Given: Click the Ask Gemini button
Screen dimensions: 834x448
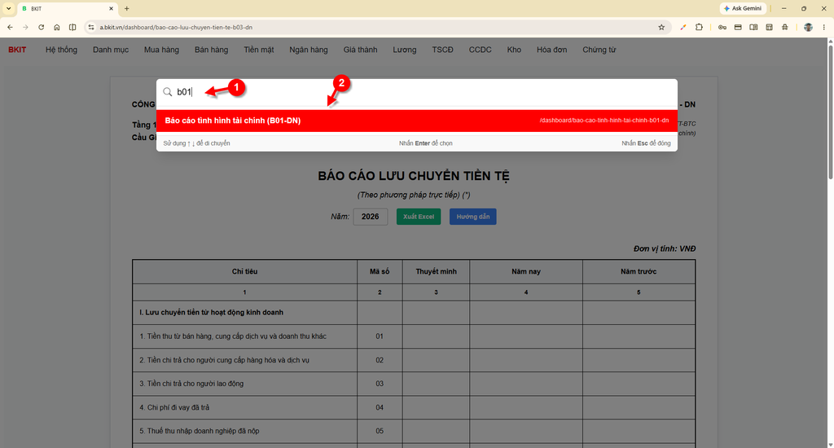Looking at the screenshot, I should [x=743, y=8].
